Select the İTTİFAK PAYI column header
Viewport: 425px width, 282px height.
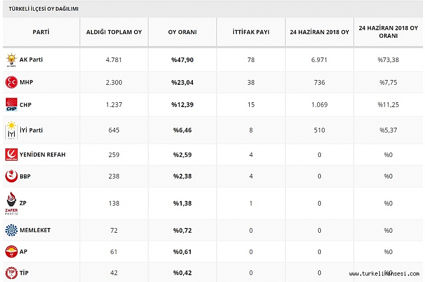point(251,32)
